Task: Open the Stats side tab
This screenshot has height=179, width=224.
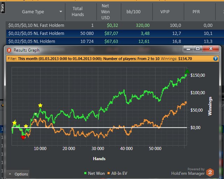Action: 2,8
